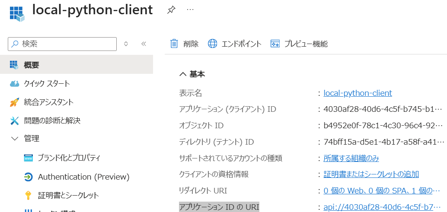Open the more options ellipsis menu

coord(190,9)
